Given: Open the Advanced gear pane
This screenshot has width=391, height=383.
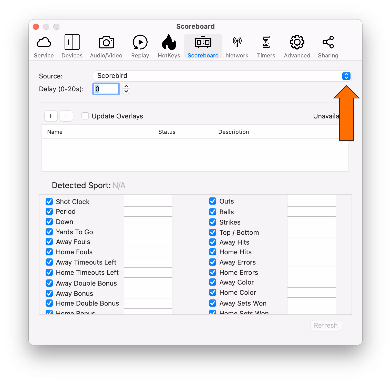Looking at the screenshot, I should pos(297,46).
